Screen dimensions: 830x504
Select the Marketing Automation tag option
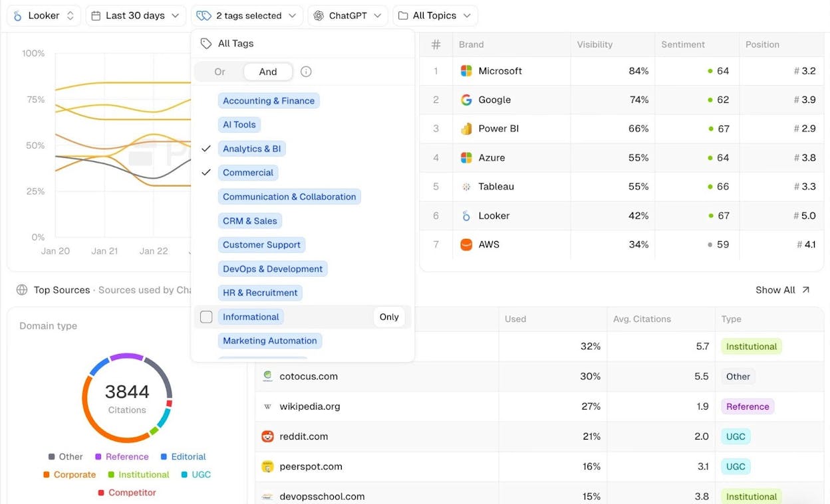(x=270, y=341)
